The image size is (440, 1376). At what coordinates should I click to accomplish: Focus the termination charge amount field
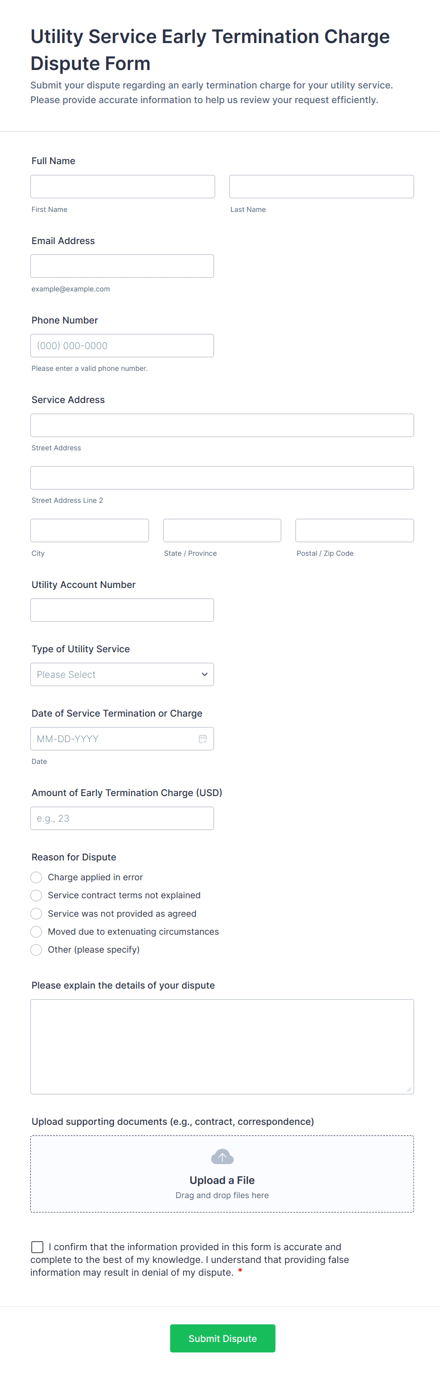click(x=122, y=818)
